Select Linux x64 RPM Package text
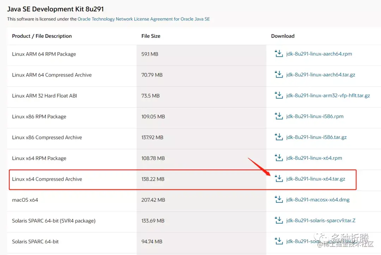Image resolution: width=381 pixels, height=255 pixels. pos(39,158)
